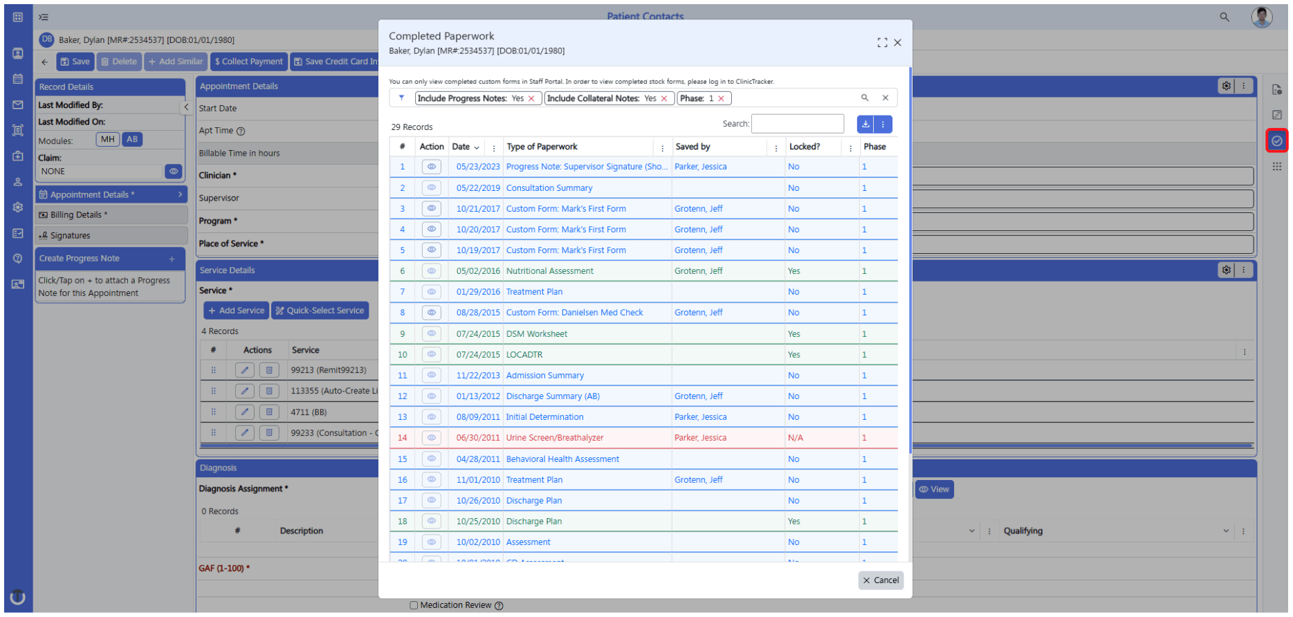Click Cancel in Completed Paperwork dialog
The image size is (1293, 617).
[x=881, y=580]
